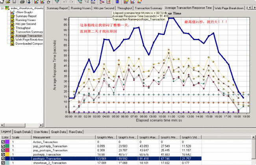Uncheck the posttopic_Transaction checkbox
Viewport: 256px width, 165px height.
click(3, 158)
